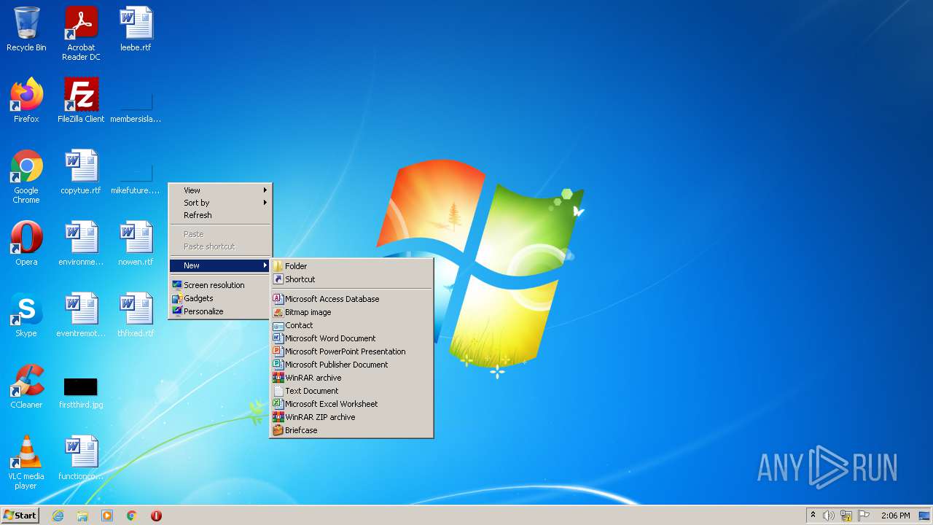
Task: Open the New submenu entry
Action: pyautogui.click(x=220, y=265)
